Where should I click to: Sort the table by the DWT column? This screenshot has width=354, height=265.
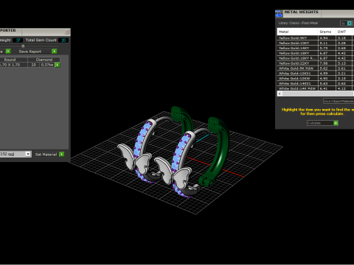[344, 32]
